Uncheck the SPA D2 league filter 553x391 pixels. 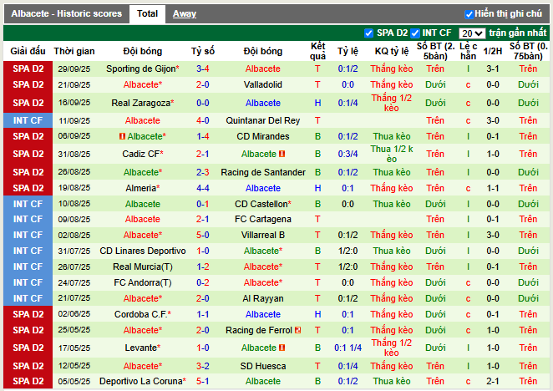click(x=368, y=33)
